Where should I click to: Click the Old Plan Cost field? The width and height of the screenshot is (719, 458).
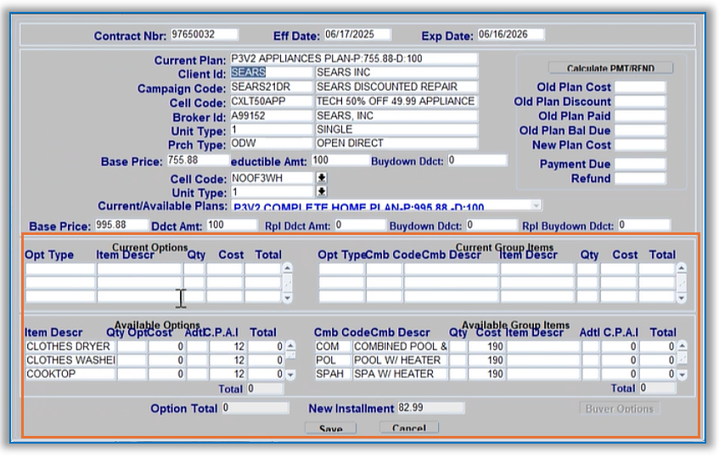click(640, 87)
